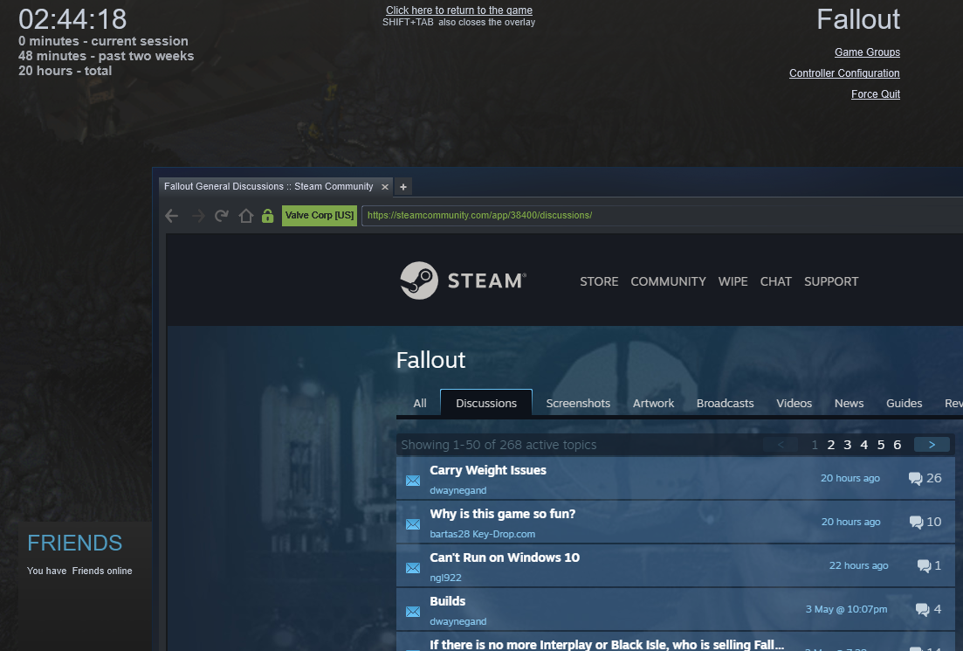Click 'You have Friends online' text
Image resolution: width=963 pixels, height=651 pixels.
pyautogui.click(x=79, y=571)
